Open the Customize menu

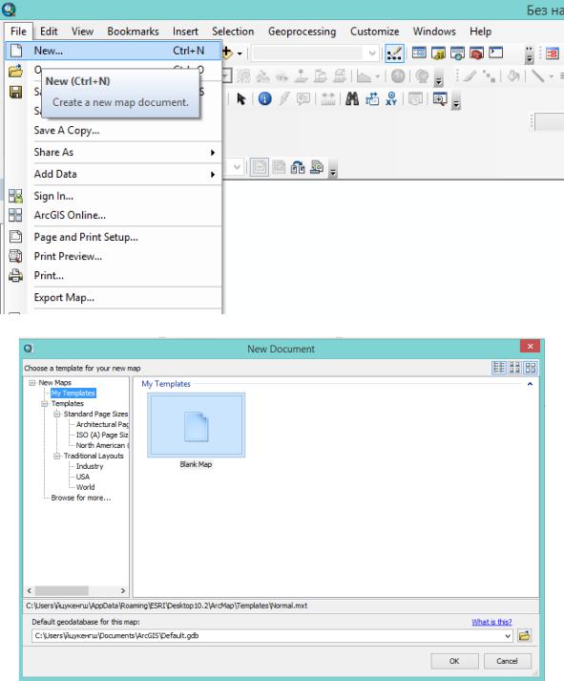(x=374, y=32)
